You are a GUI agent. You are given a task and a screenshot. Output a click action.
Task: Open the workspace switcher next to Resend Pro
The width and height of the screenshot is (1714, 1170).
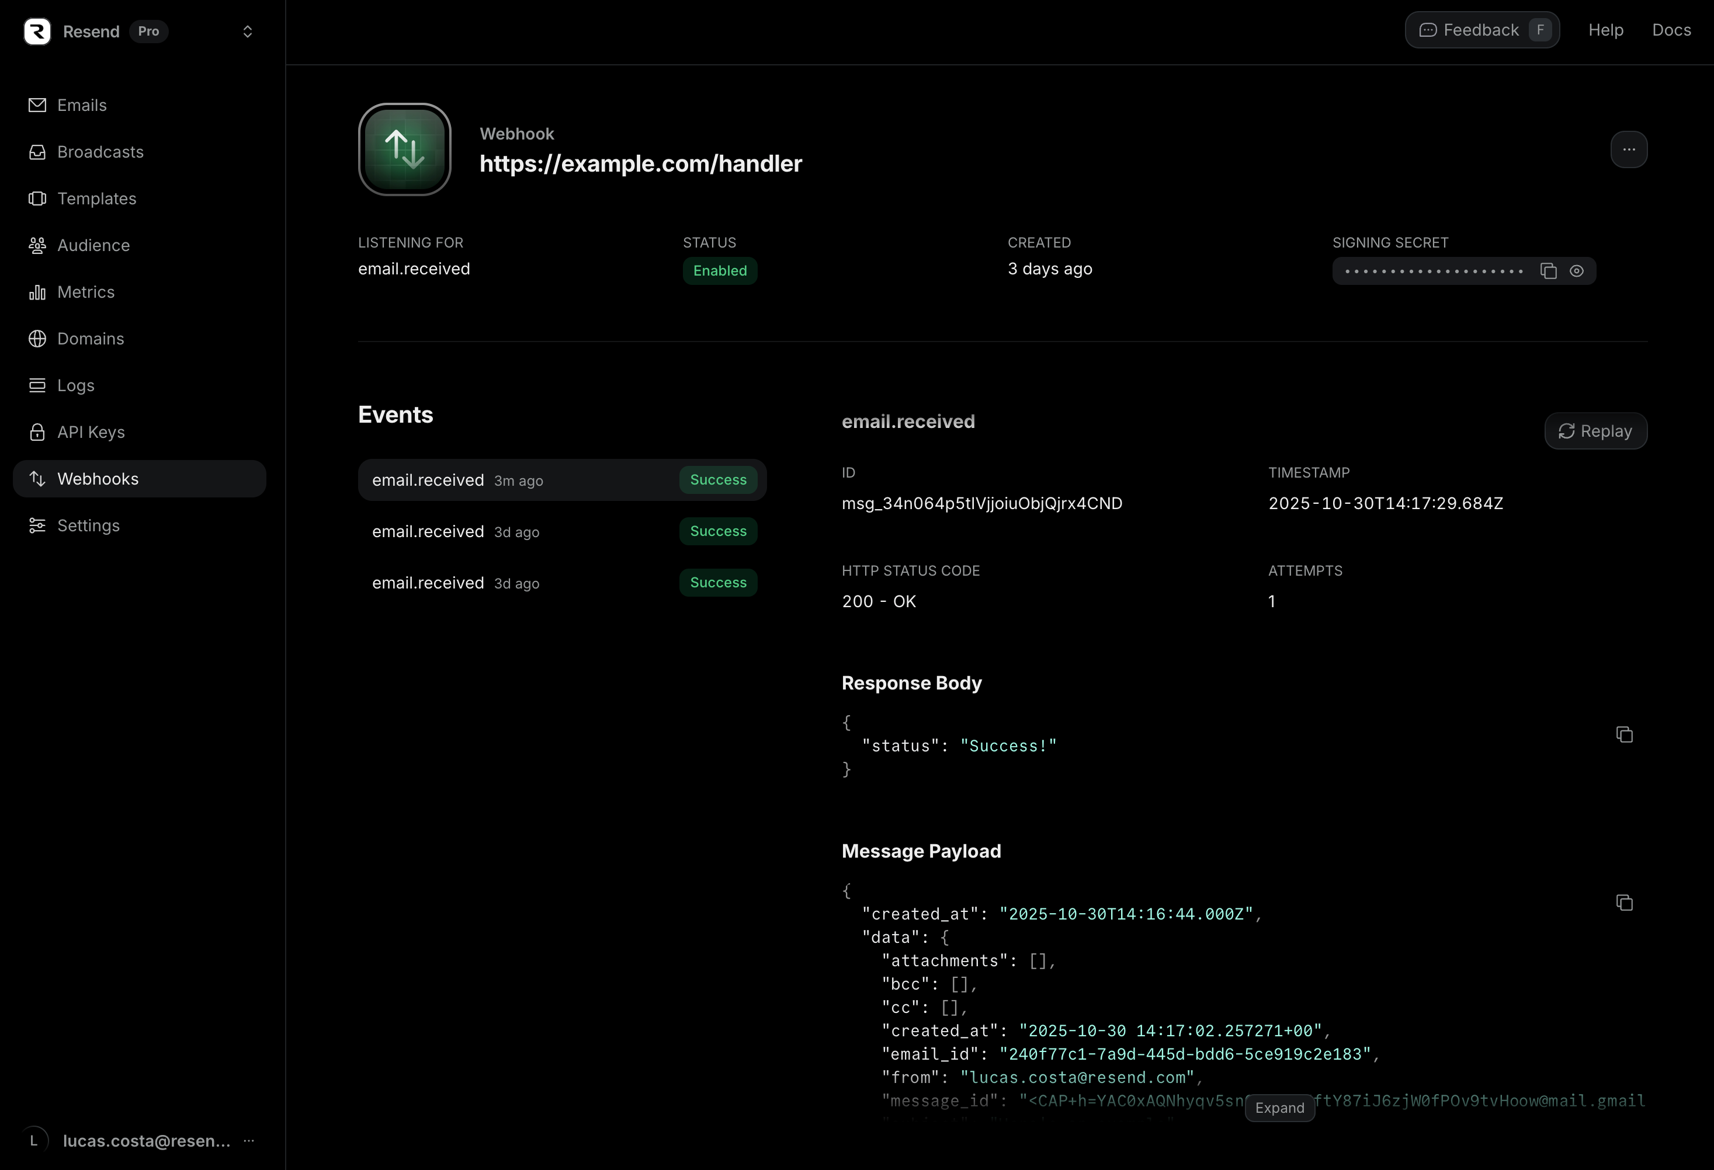248,31
